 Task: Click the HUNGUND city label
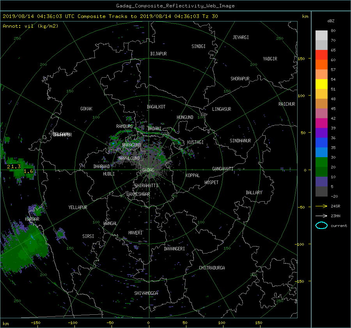pyautogui.click(x=185, y=117)
